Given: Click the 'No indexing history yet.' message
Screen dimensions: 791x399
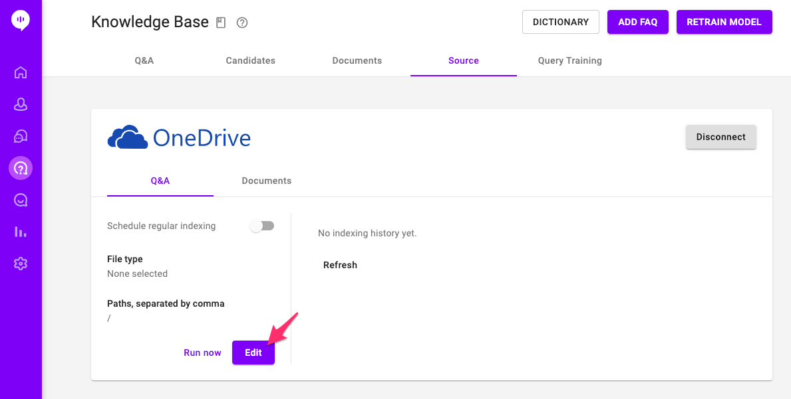Looking at the screenshot, I should click(367, 234).
